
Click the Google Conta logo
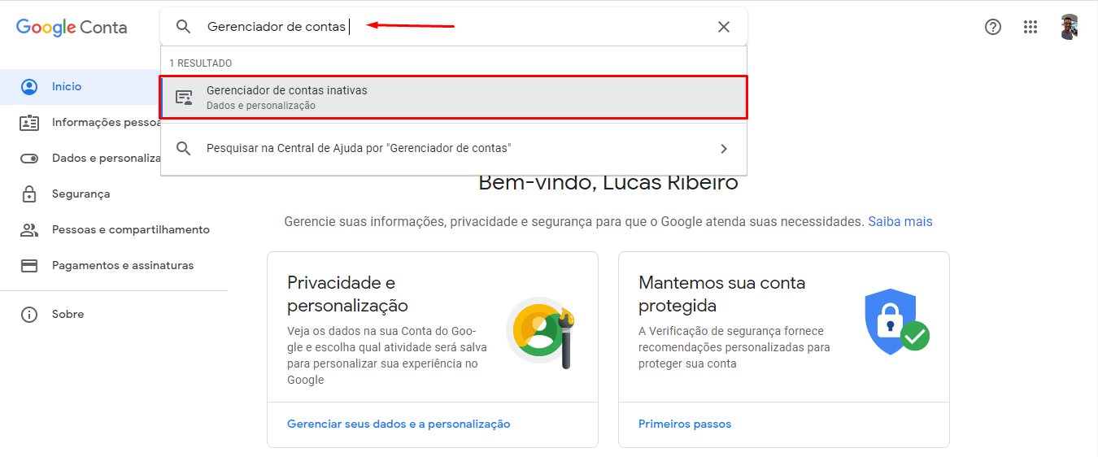click(72, 27)
